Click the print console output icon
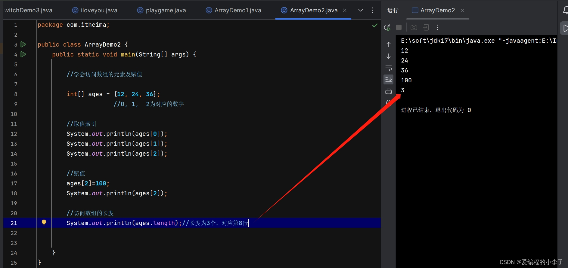This screenshot has width=568, height=268. [389, 91]
